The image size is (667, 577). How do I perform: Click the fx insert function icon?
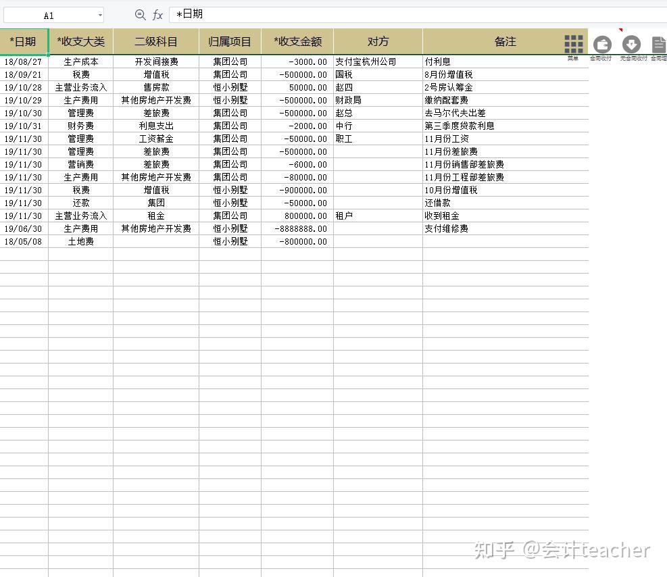click(157, 15)
